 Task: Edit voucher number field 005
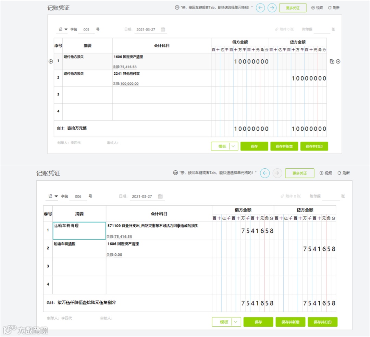coord(86,29)
